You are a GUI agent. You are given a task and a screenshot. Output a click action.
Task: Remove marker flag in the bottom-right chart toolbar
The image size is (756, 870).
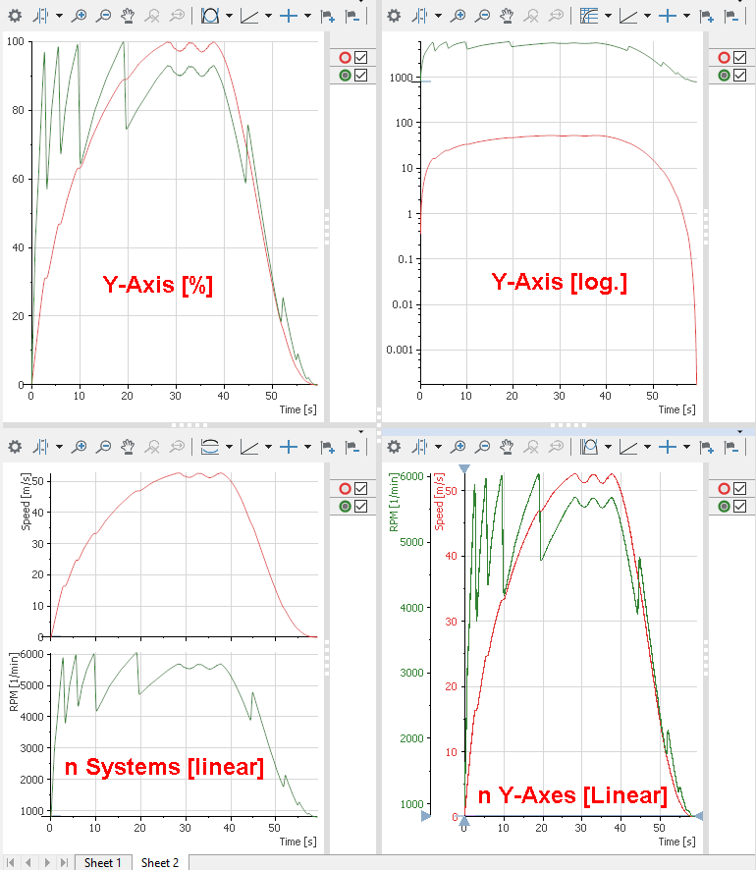point(731,447)
